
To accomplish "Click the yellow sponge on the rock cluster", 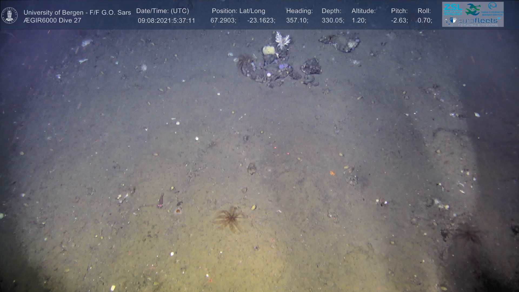I will tap(269, 50).
